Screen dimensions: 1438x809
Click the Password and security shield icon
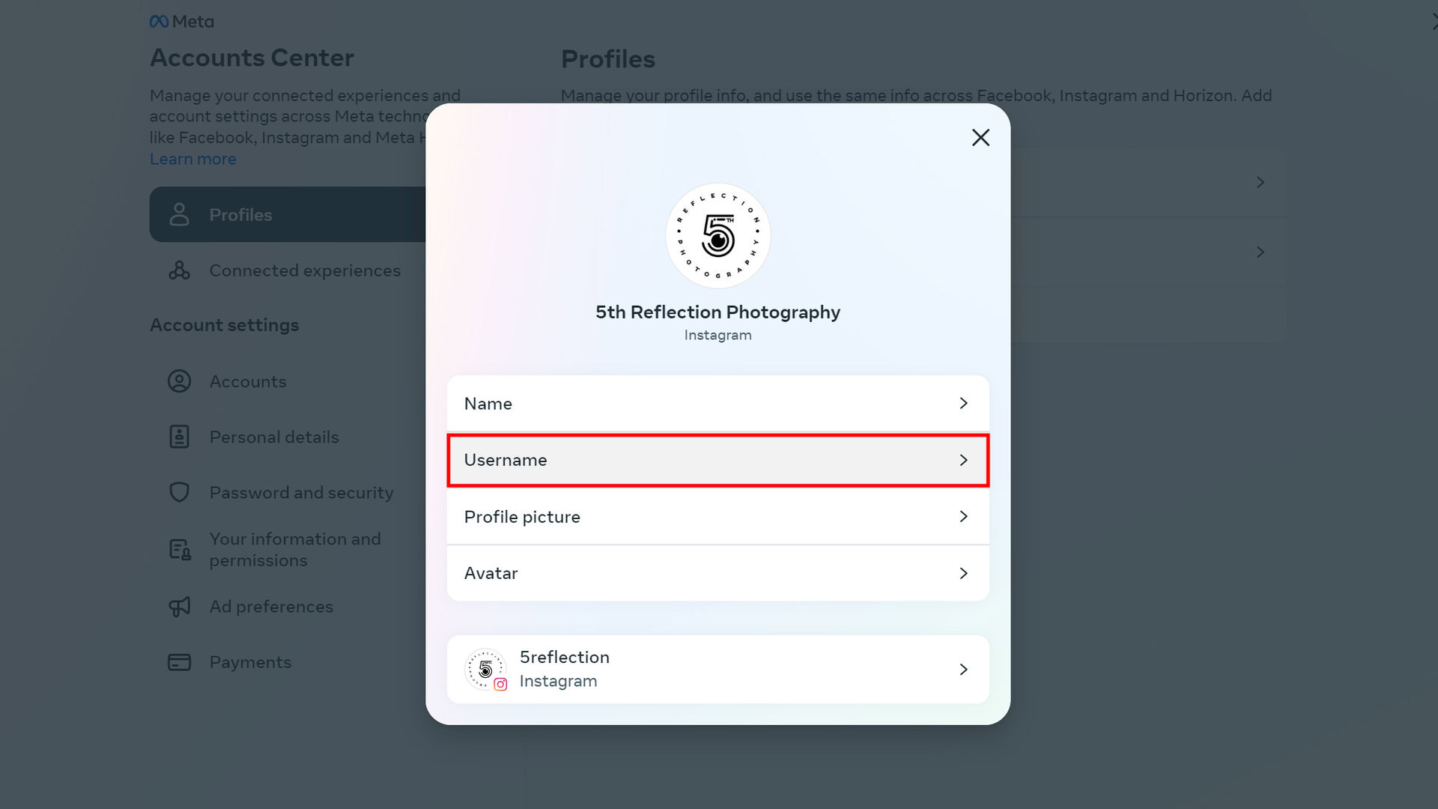click(x=179, y=492)
